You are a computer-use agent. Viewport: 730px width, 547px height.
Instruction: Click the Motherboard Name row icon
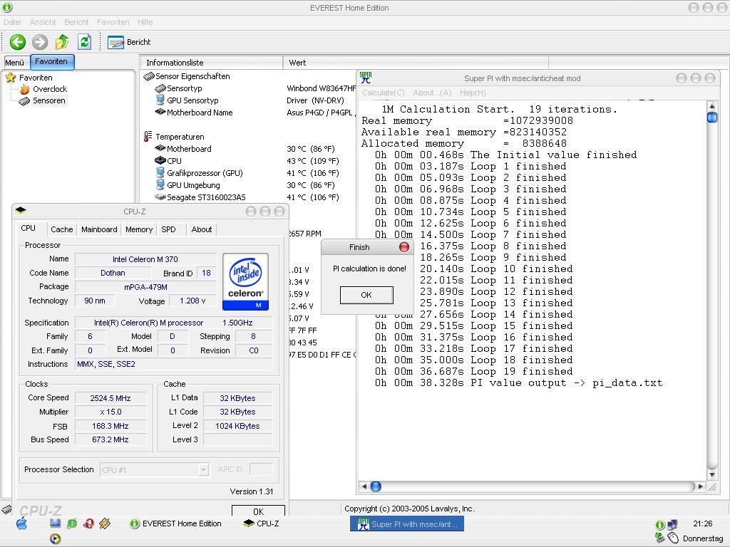pos(160,112)
